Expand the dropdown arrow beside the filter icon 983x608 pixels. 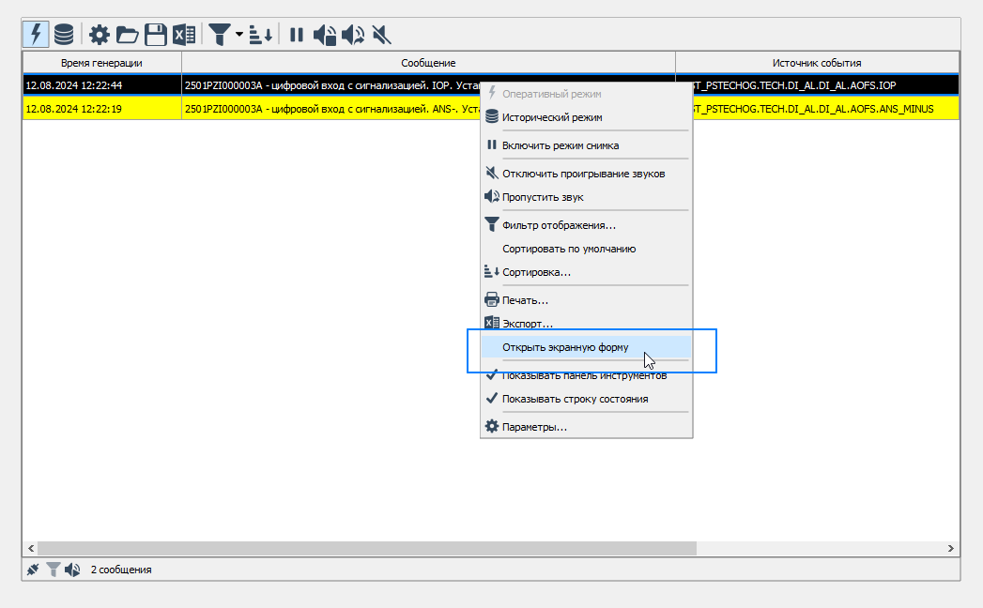pos(239,35)
